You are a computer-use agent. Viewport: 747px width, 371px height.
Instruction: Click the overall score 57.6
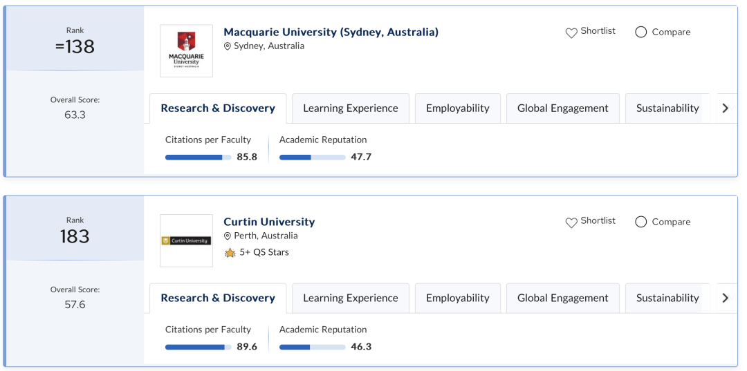[x=75, y=305]
